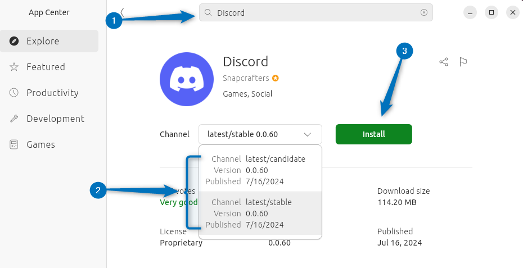Maximize the App Center window

pyautogui.click(x=492, y=13)
